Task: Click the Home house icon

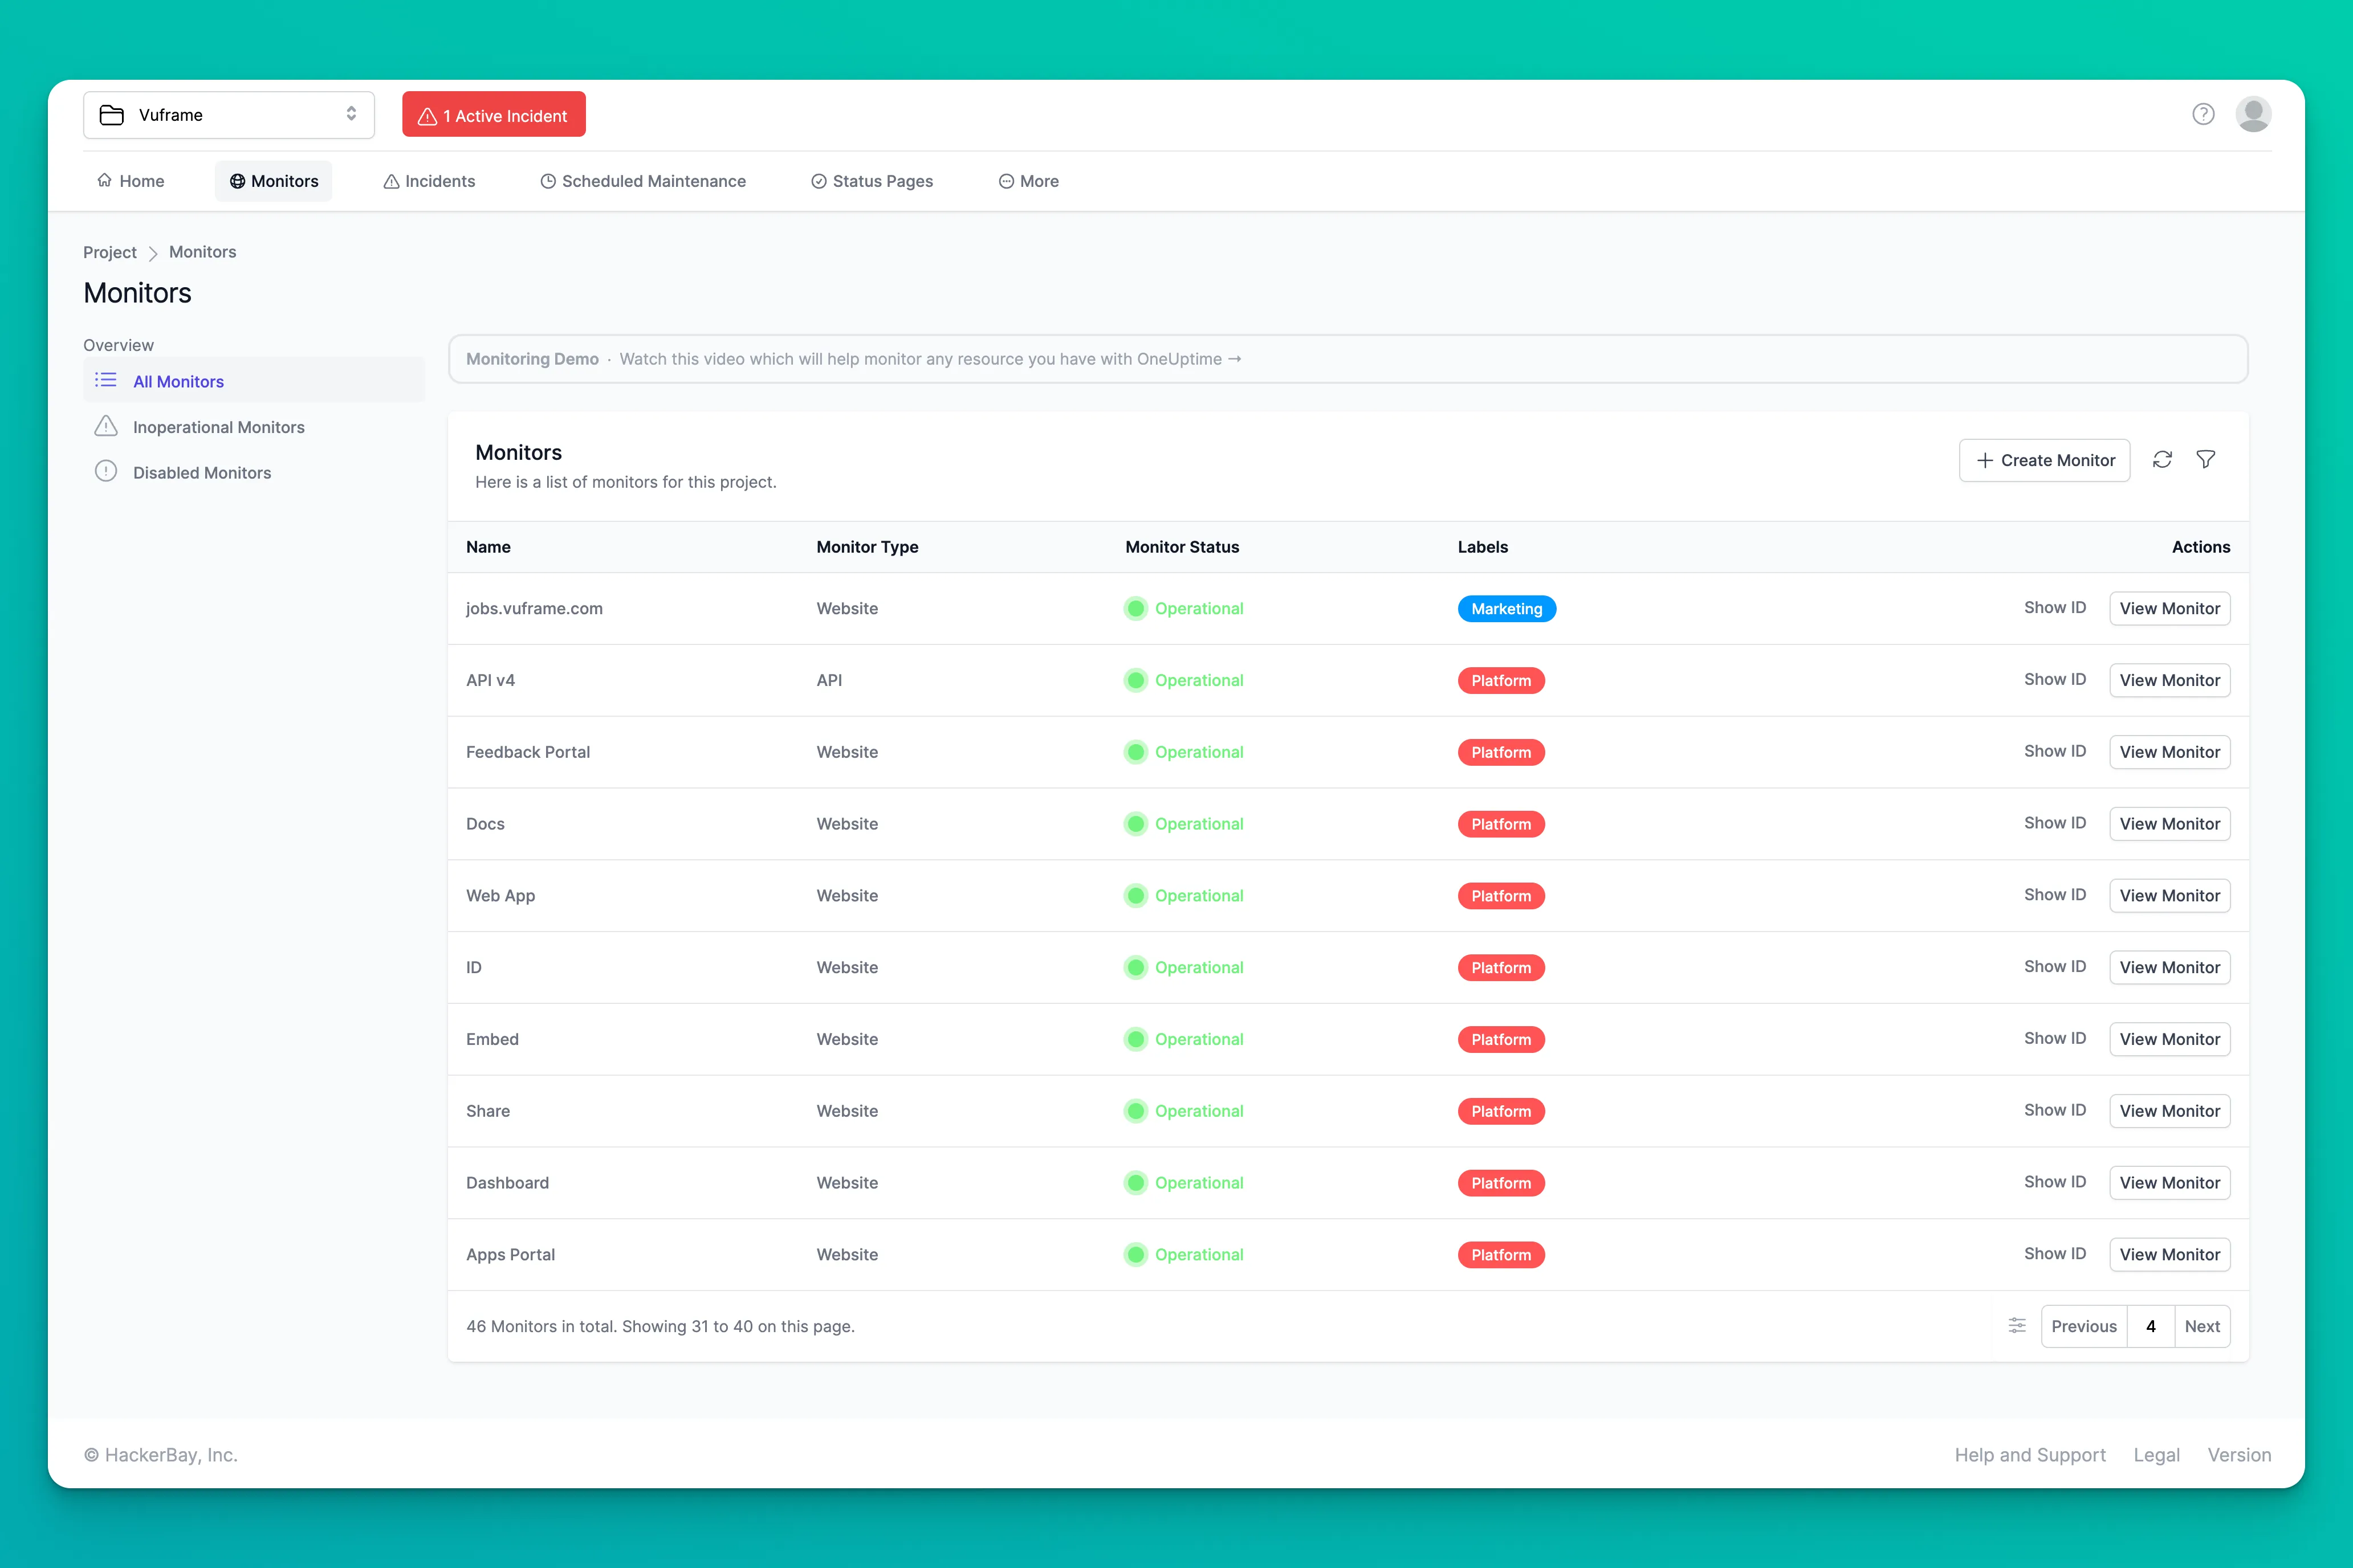Action: point(104,180)
